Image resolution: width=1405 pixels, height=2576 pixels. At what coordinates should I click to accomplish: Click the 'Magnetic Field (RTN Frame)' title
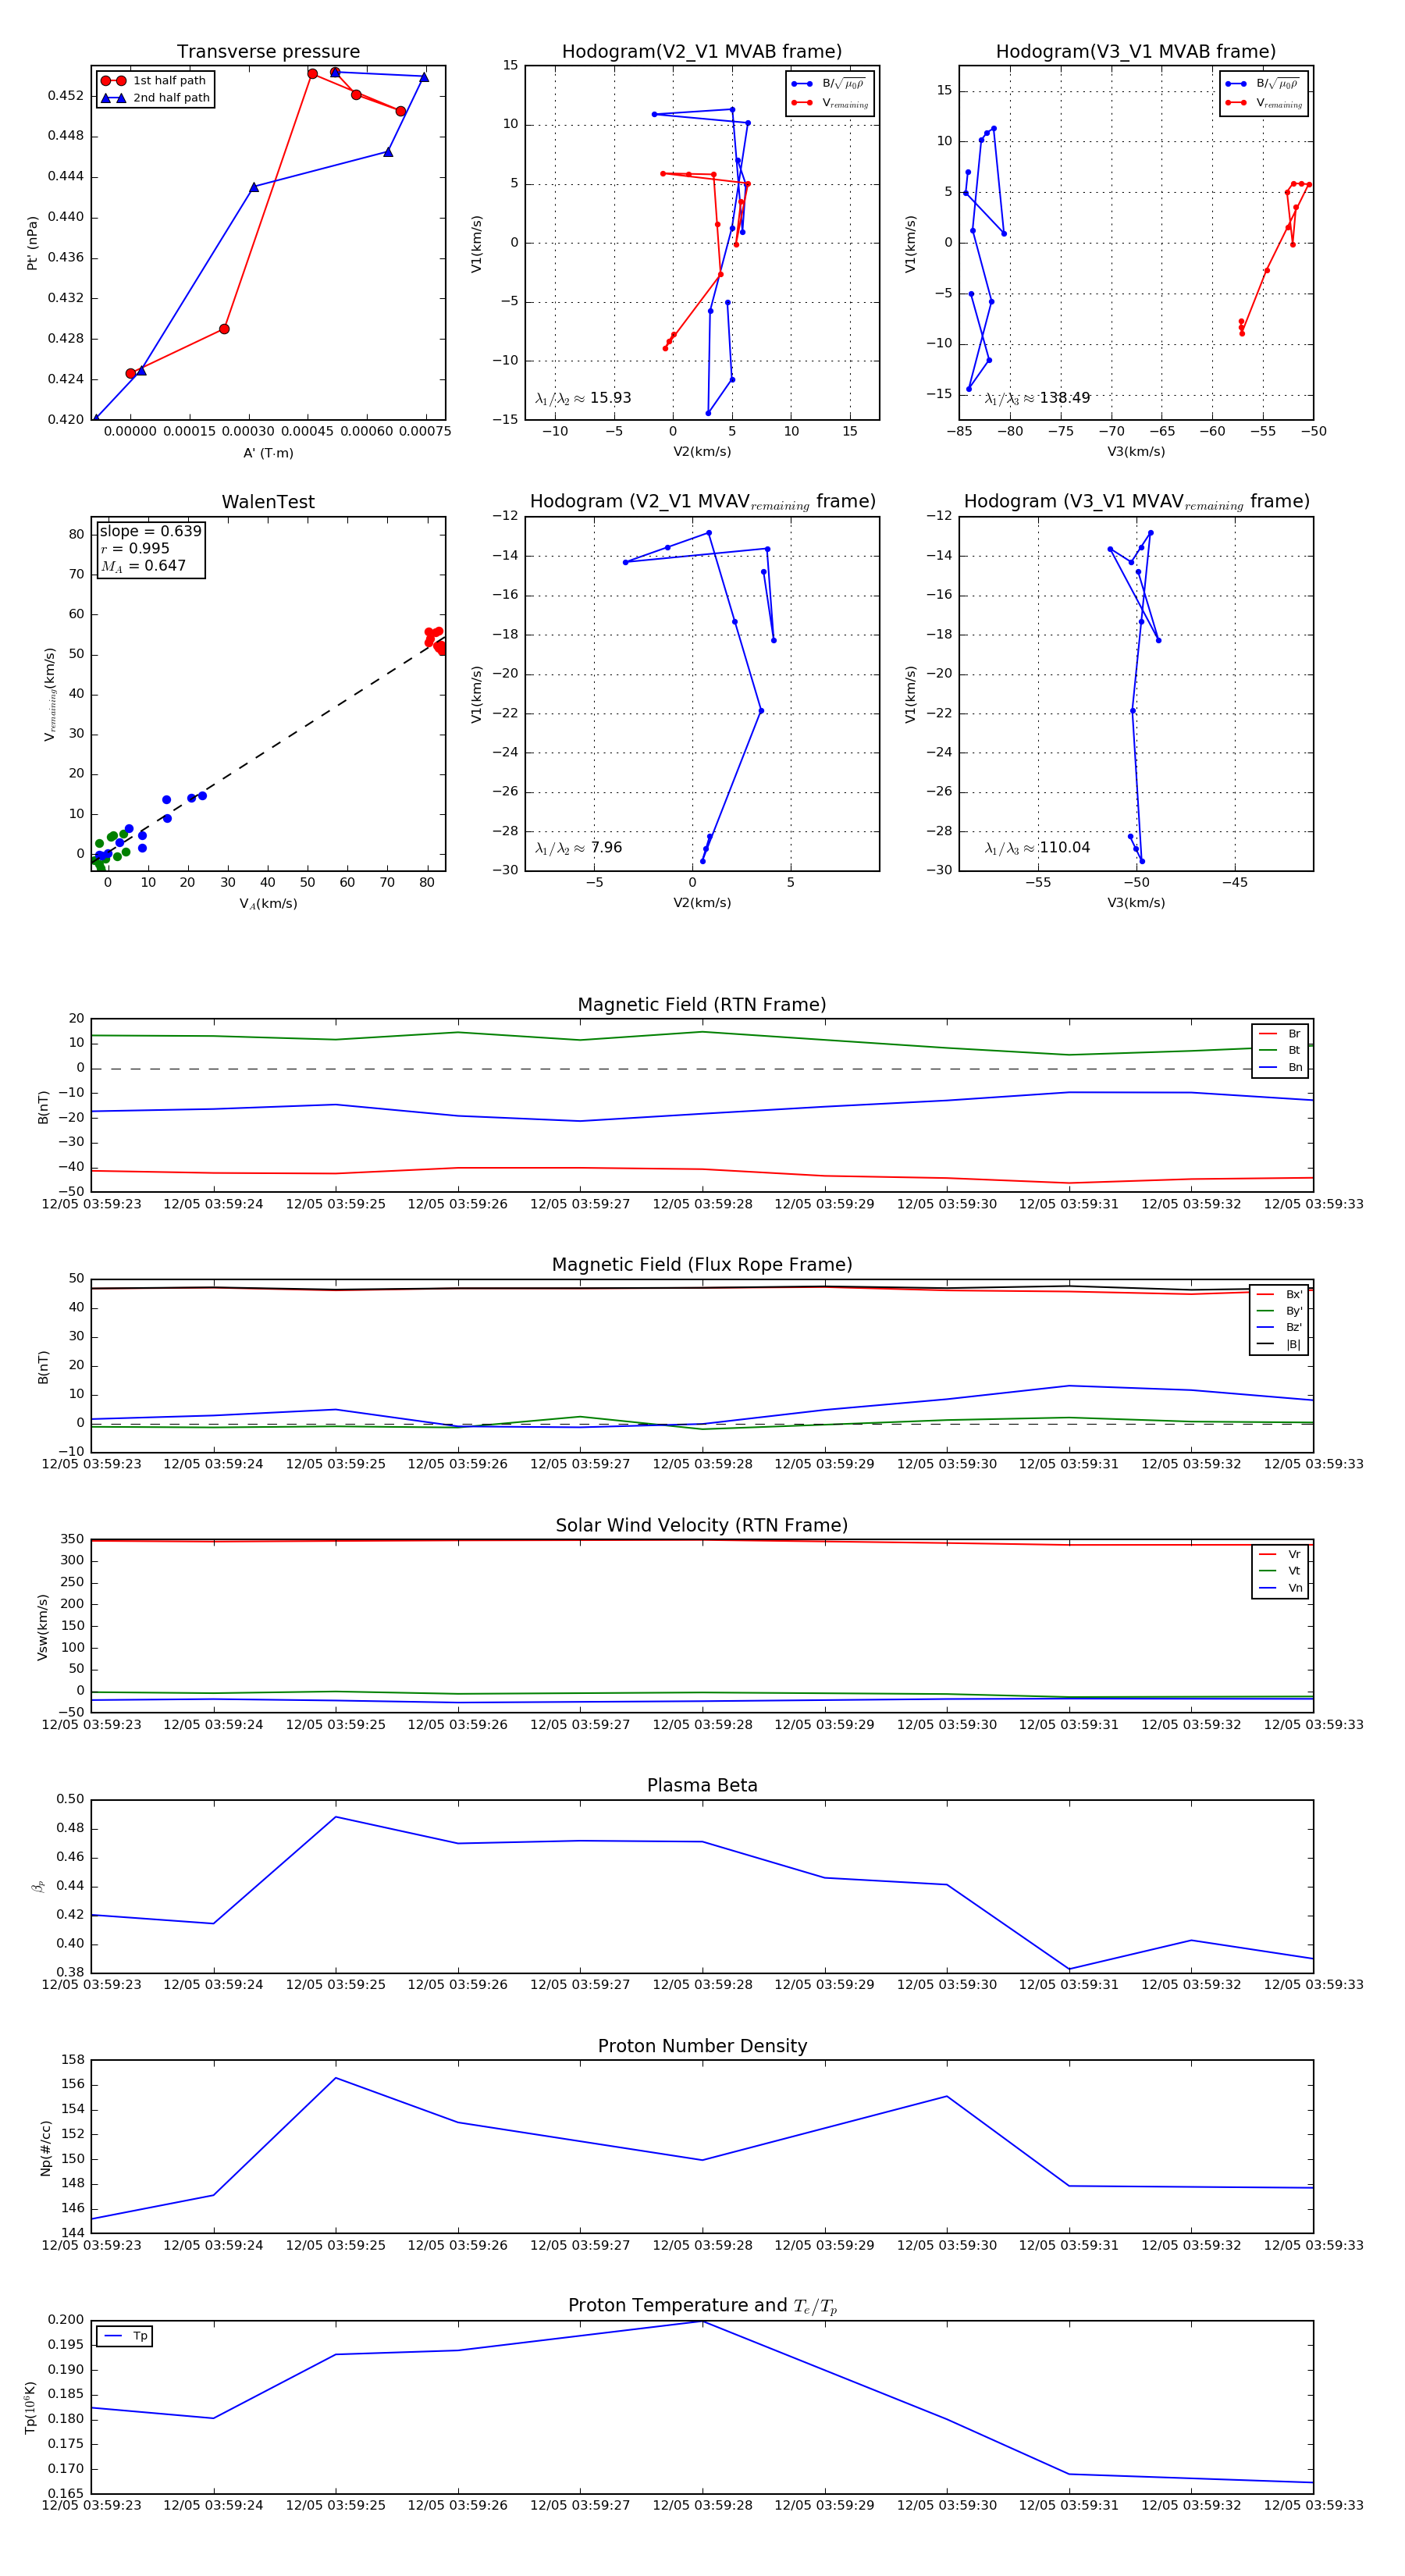pyautogui.click(x=702, y=1005)
